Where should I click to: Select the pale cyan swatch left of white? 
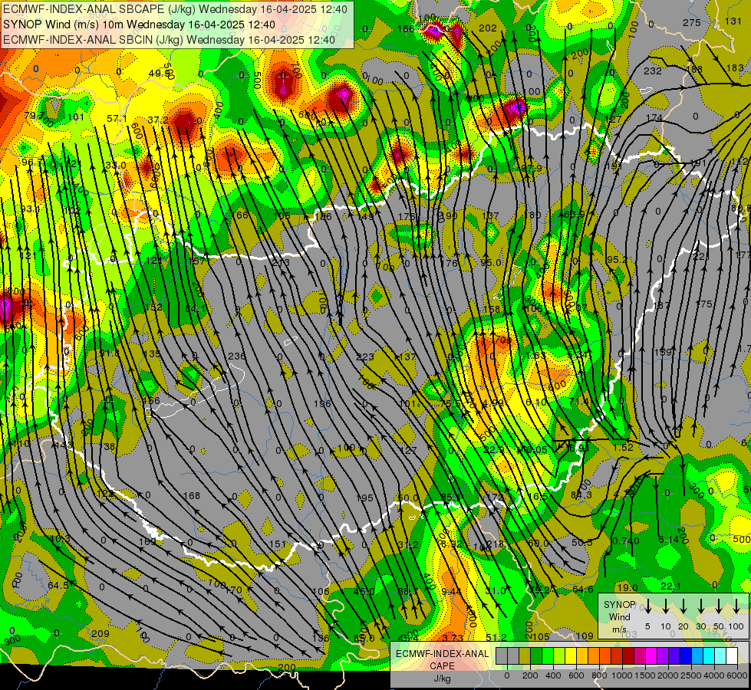point(720,655)
